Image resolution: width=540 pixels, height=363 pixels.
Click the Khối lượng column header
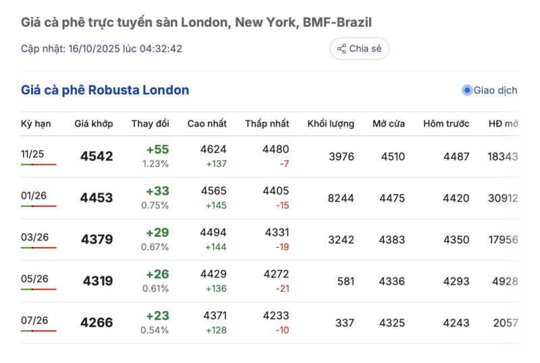[331, 124]
